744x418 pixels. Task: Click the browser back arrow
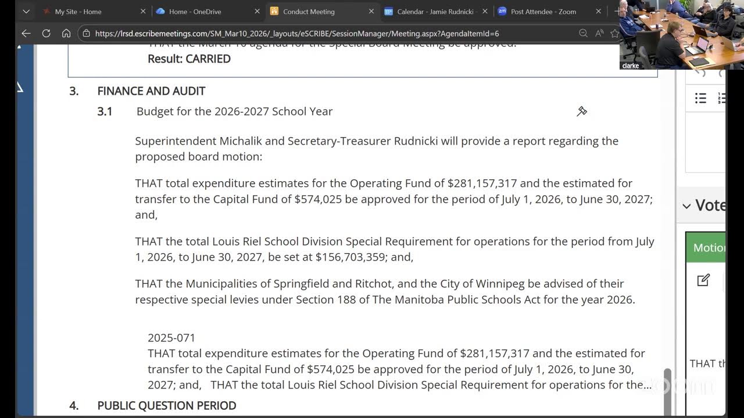(26, 33)
